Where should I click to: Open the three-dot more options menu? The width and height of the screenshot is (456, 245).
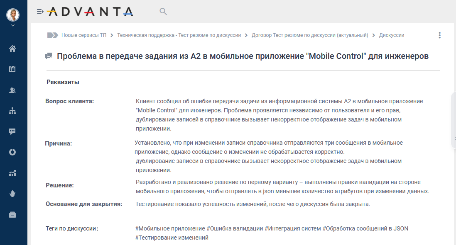click(440, 35)
